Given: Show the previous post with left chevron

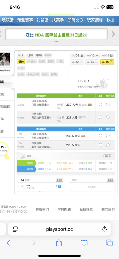Looking at the screenshot, I should point(19,187).
